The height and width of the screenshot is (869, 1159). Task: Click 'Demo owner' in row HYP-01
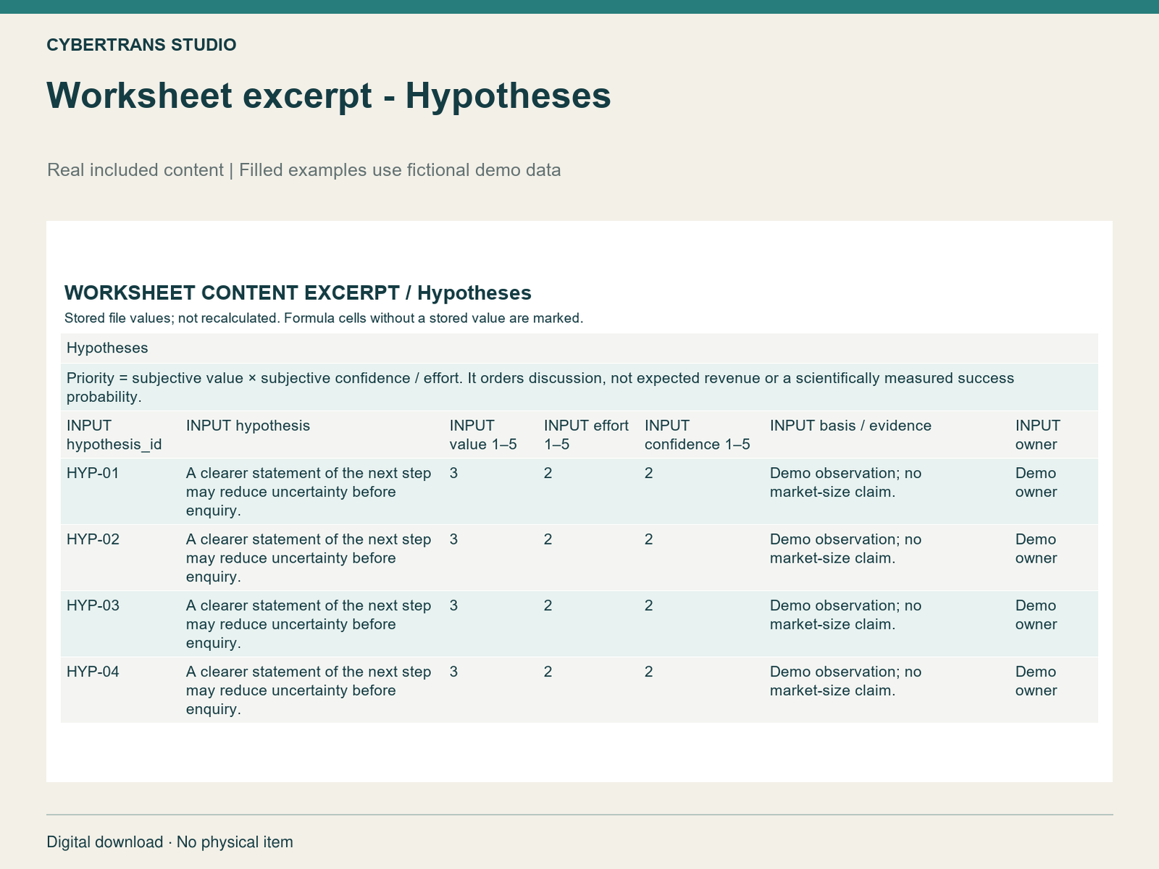point(1036,482)
